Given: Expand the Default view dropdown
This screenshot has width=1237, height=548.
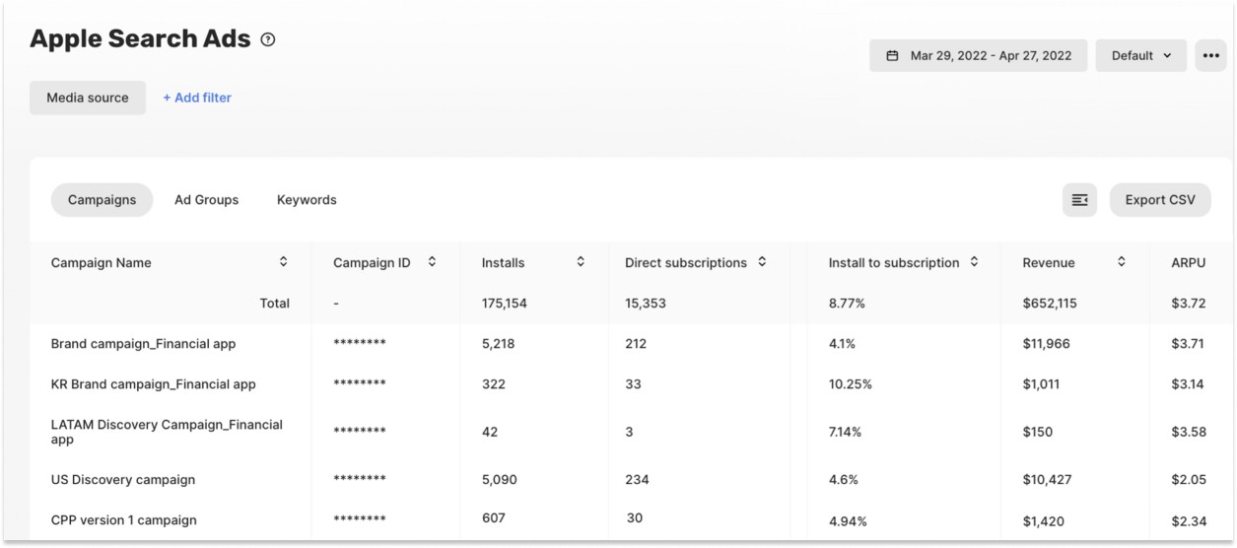Looking at the screenshot, I should point(1140,56).
